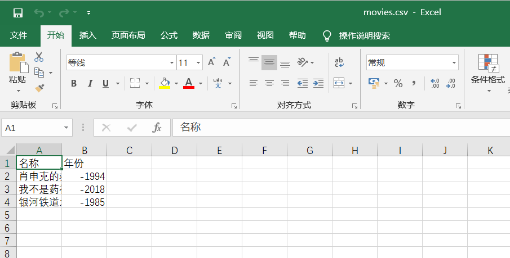
Task: Toggle Italic formatting
Action: [90, 83]
